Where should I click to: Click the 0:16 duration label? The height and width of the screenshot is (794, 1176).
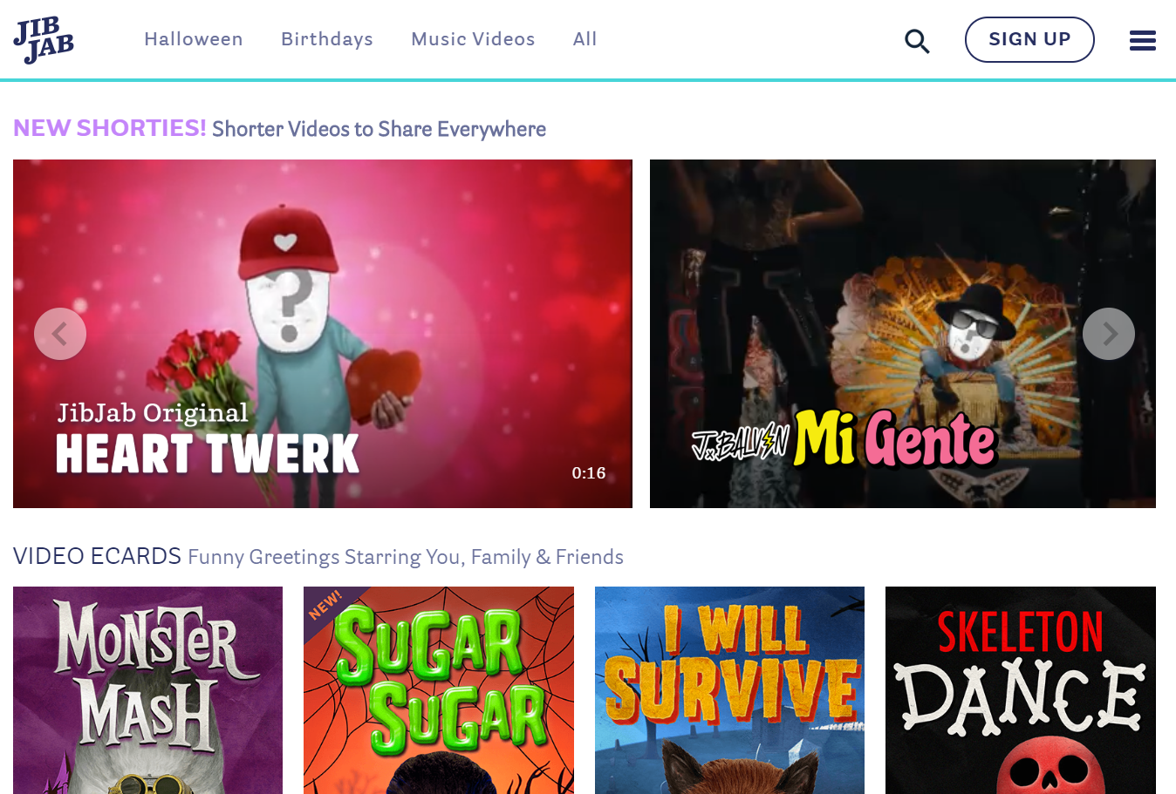tap(588, 473)
